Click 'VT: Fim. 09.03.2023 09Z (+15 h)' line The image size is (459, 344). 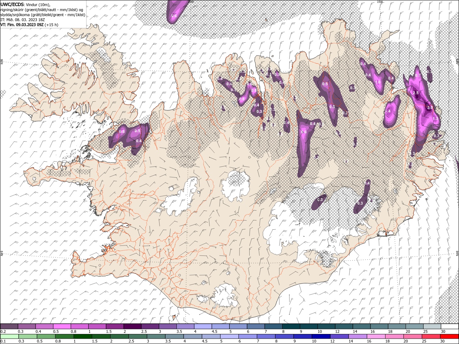pos(29,25)
